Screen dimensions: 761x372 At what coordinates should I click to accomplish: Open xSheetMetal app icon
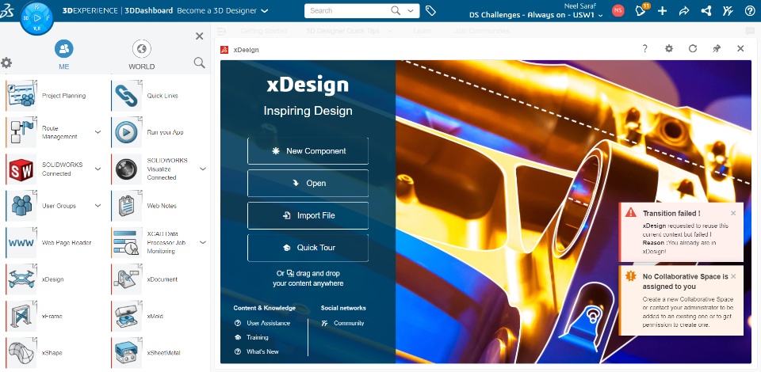tap(127, 353)
